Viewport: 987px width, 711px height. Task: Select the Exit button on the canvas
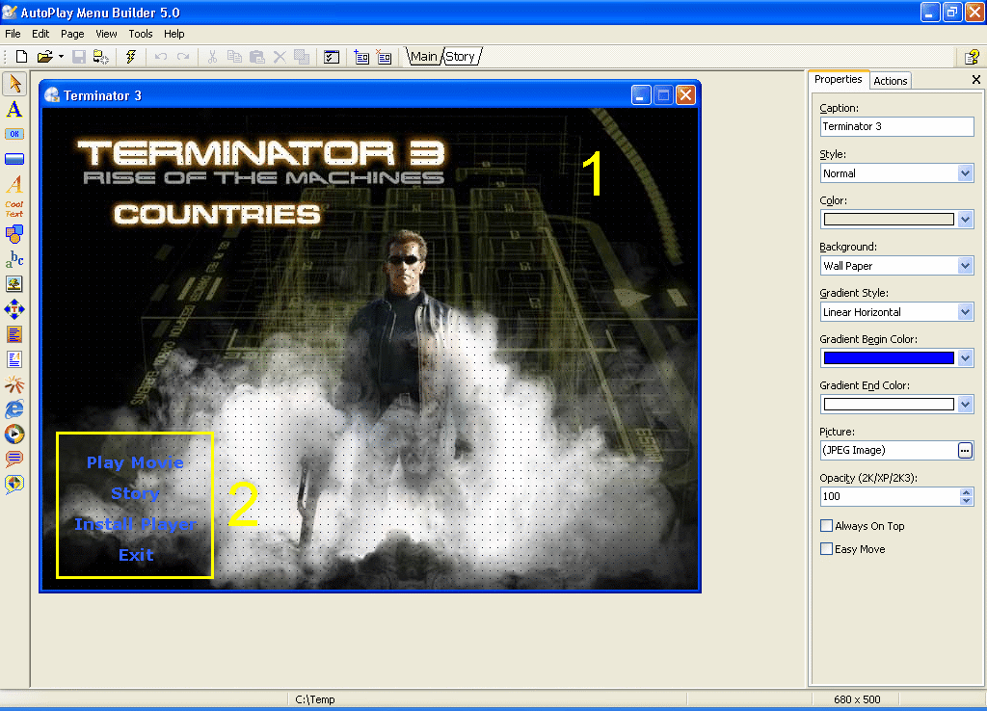click(x=136, y=555)
